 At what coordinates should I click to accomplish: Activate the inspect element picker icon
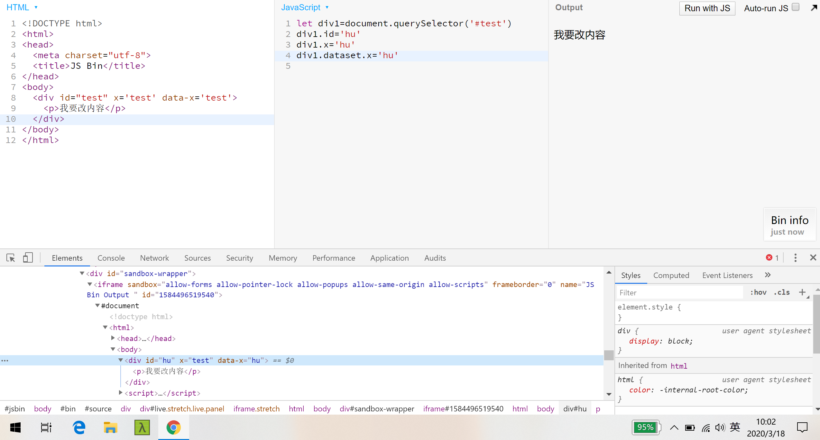point(11,258)
